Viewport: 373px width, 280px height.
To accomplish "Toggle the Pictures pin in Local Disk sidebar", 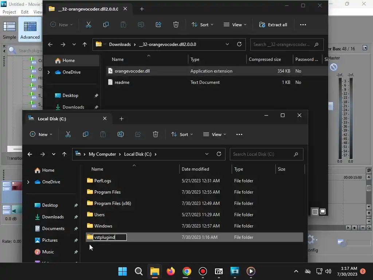I will coord(76,240).
